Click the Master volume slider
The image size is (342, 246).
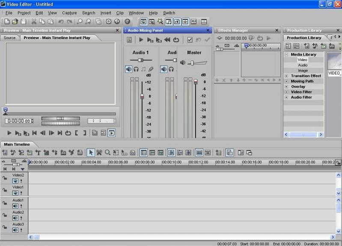click(x=193, y=63)
